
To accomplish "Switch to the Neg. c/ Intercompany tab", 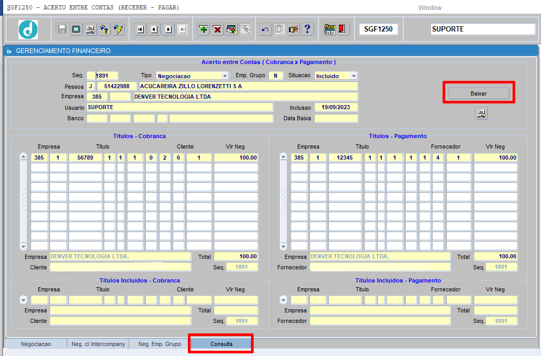I will [x=98, y=344].
